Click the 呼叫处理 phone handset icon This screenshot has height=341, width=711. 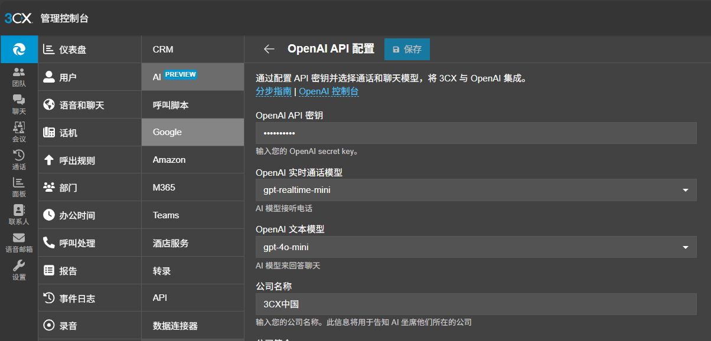pos(49,243)
